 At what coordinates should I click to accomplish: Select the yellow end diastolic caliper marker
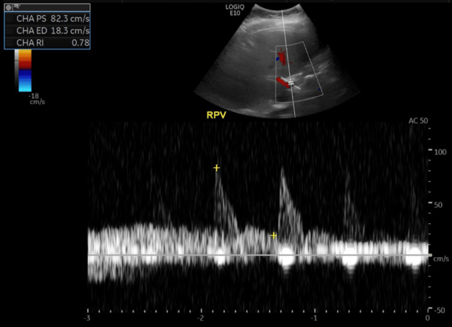[274, 235]
